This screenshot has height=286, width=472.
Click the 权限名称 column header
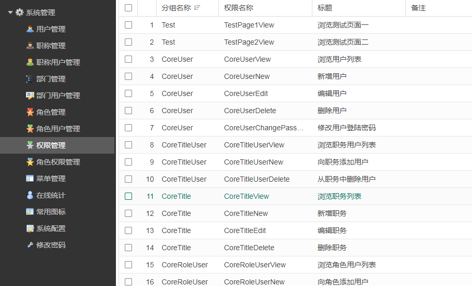coord(239,8)
